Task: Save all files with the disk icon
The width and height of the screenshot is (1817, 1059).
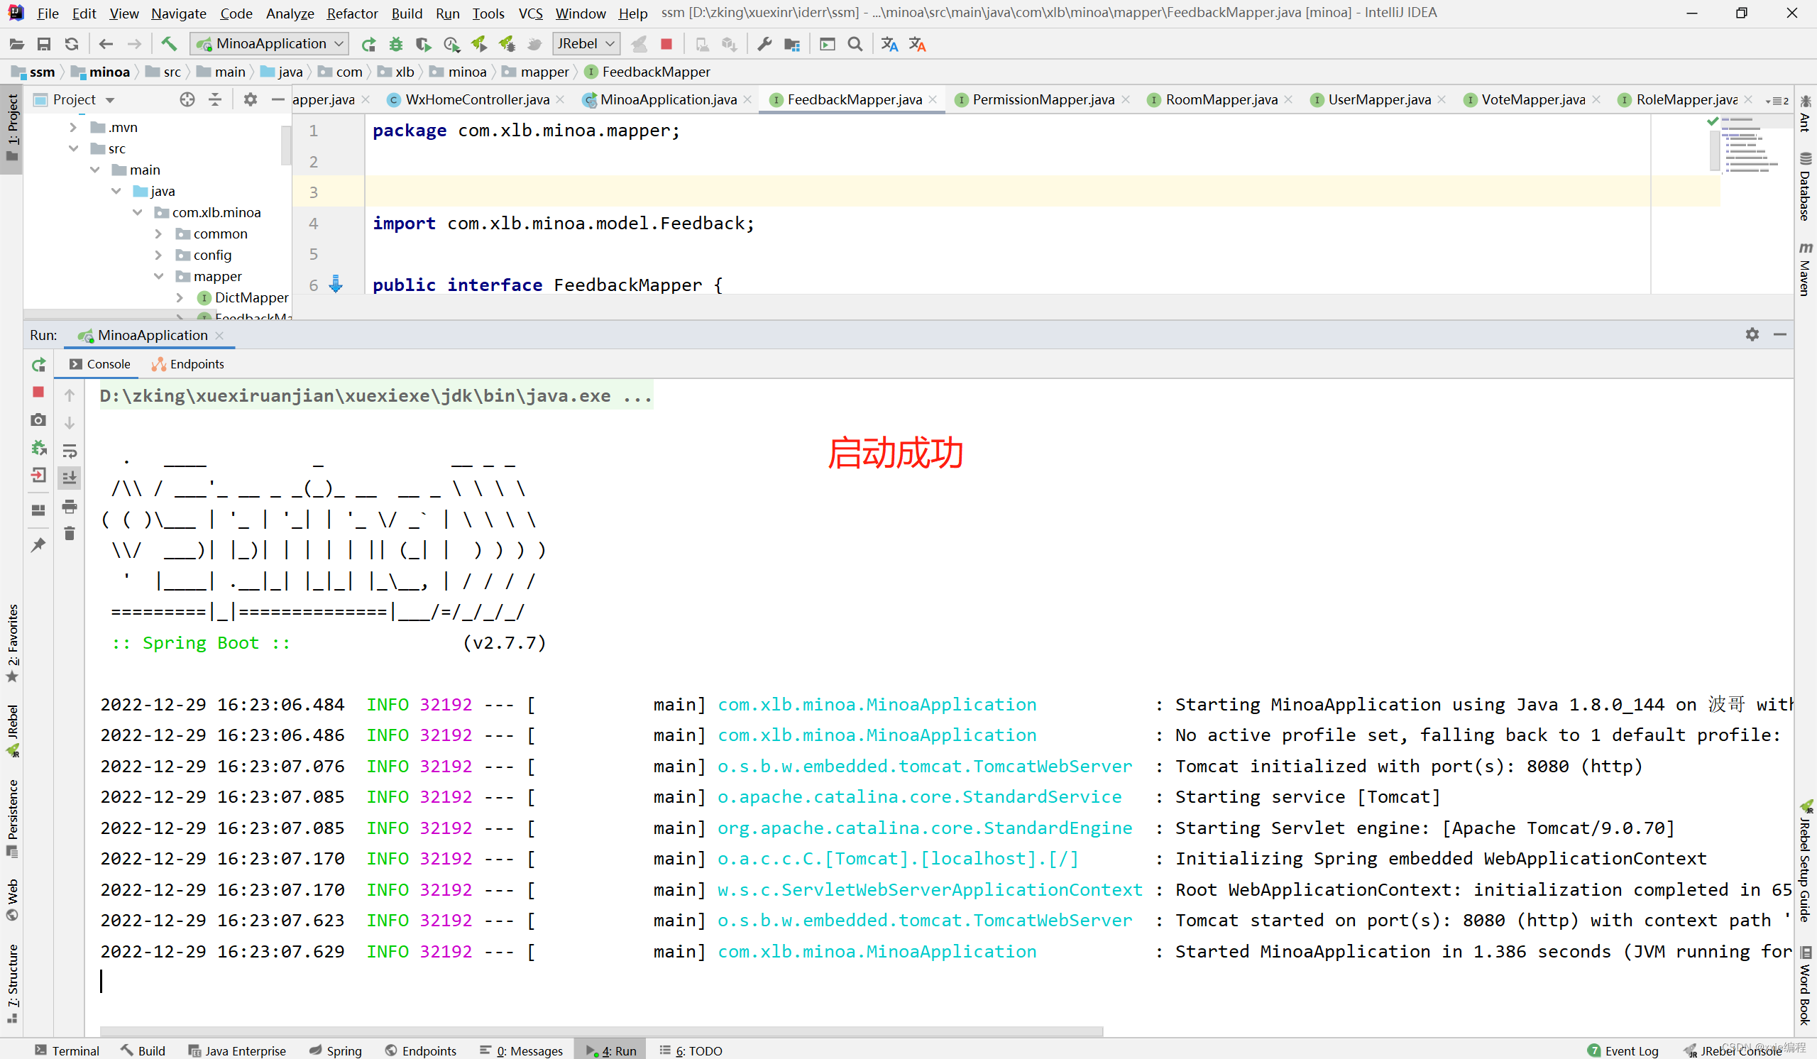Action: point(44,44)
